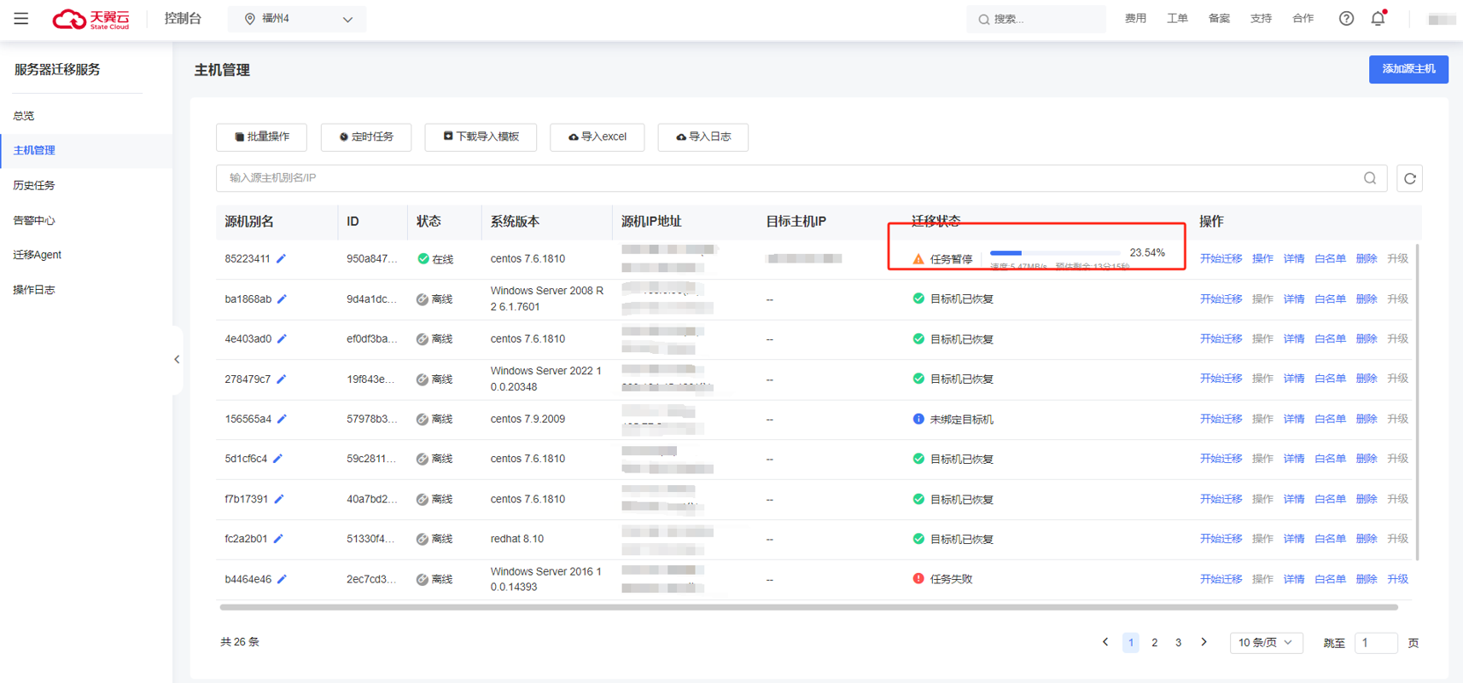Go to page 3
The height and width of the screenshot is (683, 1463).
[1178, 643]
